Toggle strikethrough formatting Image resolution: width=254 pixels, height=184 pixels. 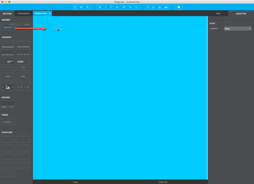point(117,7)
